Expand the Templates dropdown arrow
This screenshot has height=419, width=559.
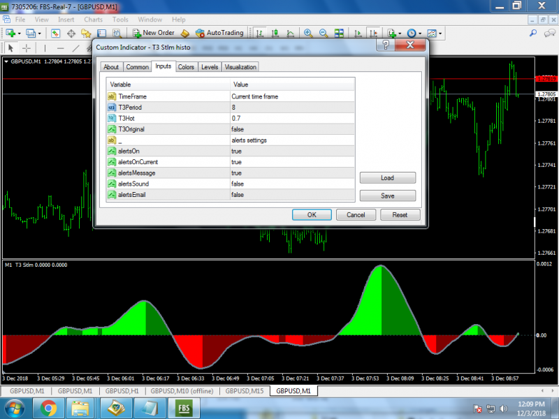coord(440,34)
